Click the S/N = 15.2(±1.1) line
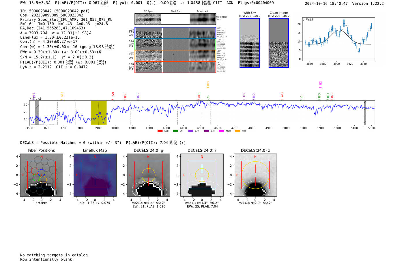This screenshot has width=404, height=275. point(38,57)
